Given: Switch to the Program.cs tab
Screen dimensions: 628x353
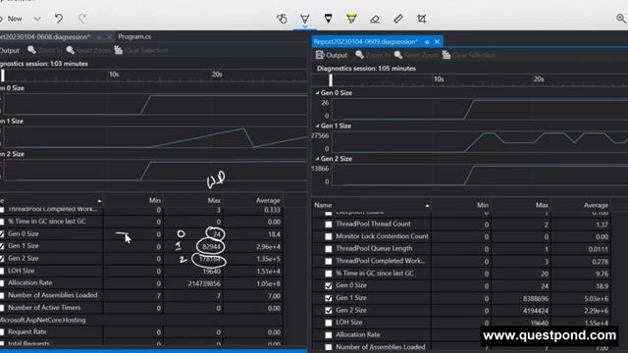Looking at the screenshot, I should [x=134, y=37].
